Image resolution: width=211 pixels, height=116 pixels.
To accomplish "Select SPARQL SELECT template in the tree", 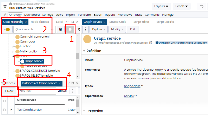I will 36,75.
